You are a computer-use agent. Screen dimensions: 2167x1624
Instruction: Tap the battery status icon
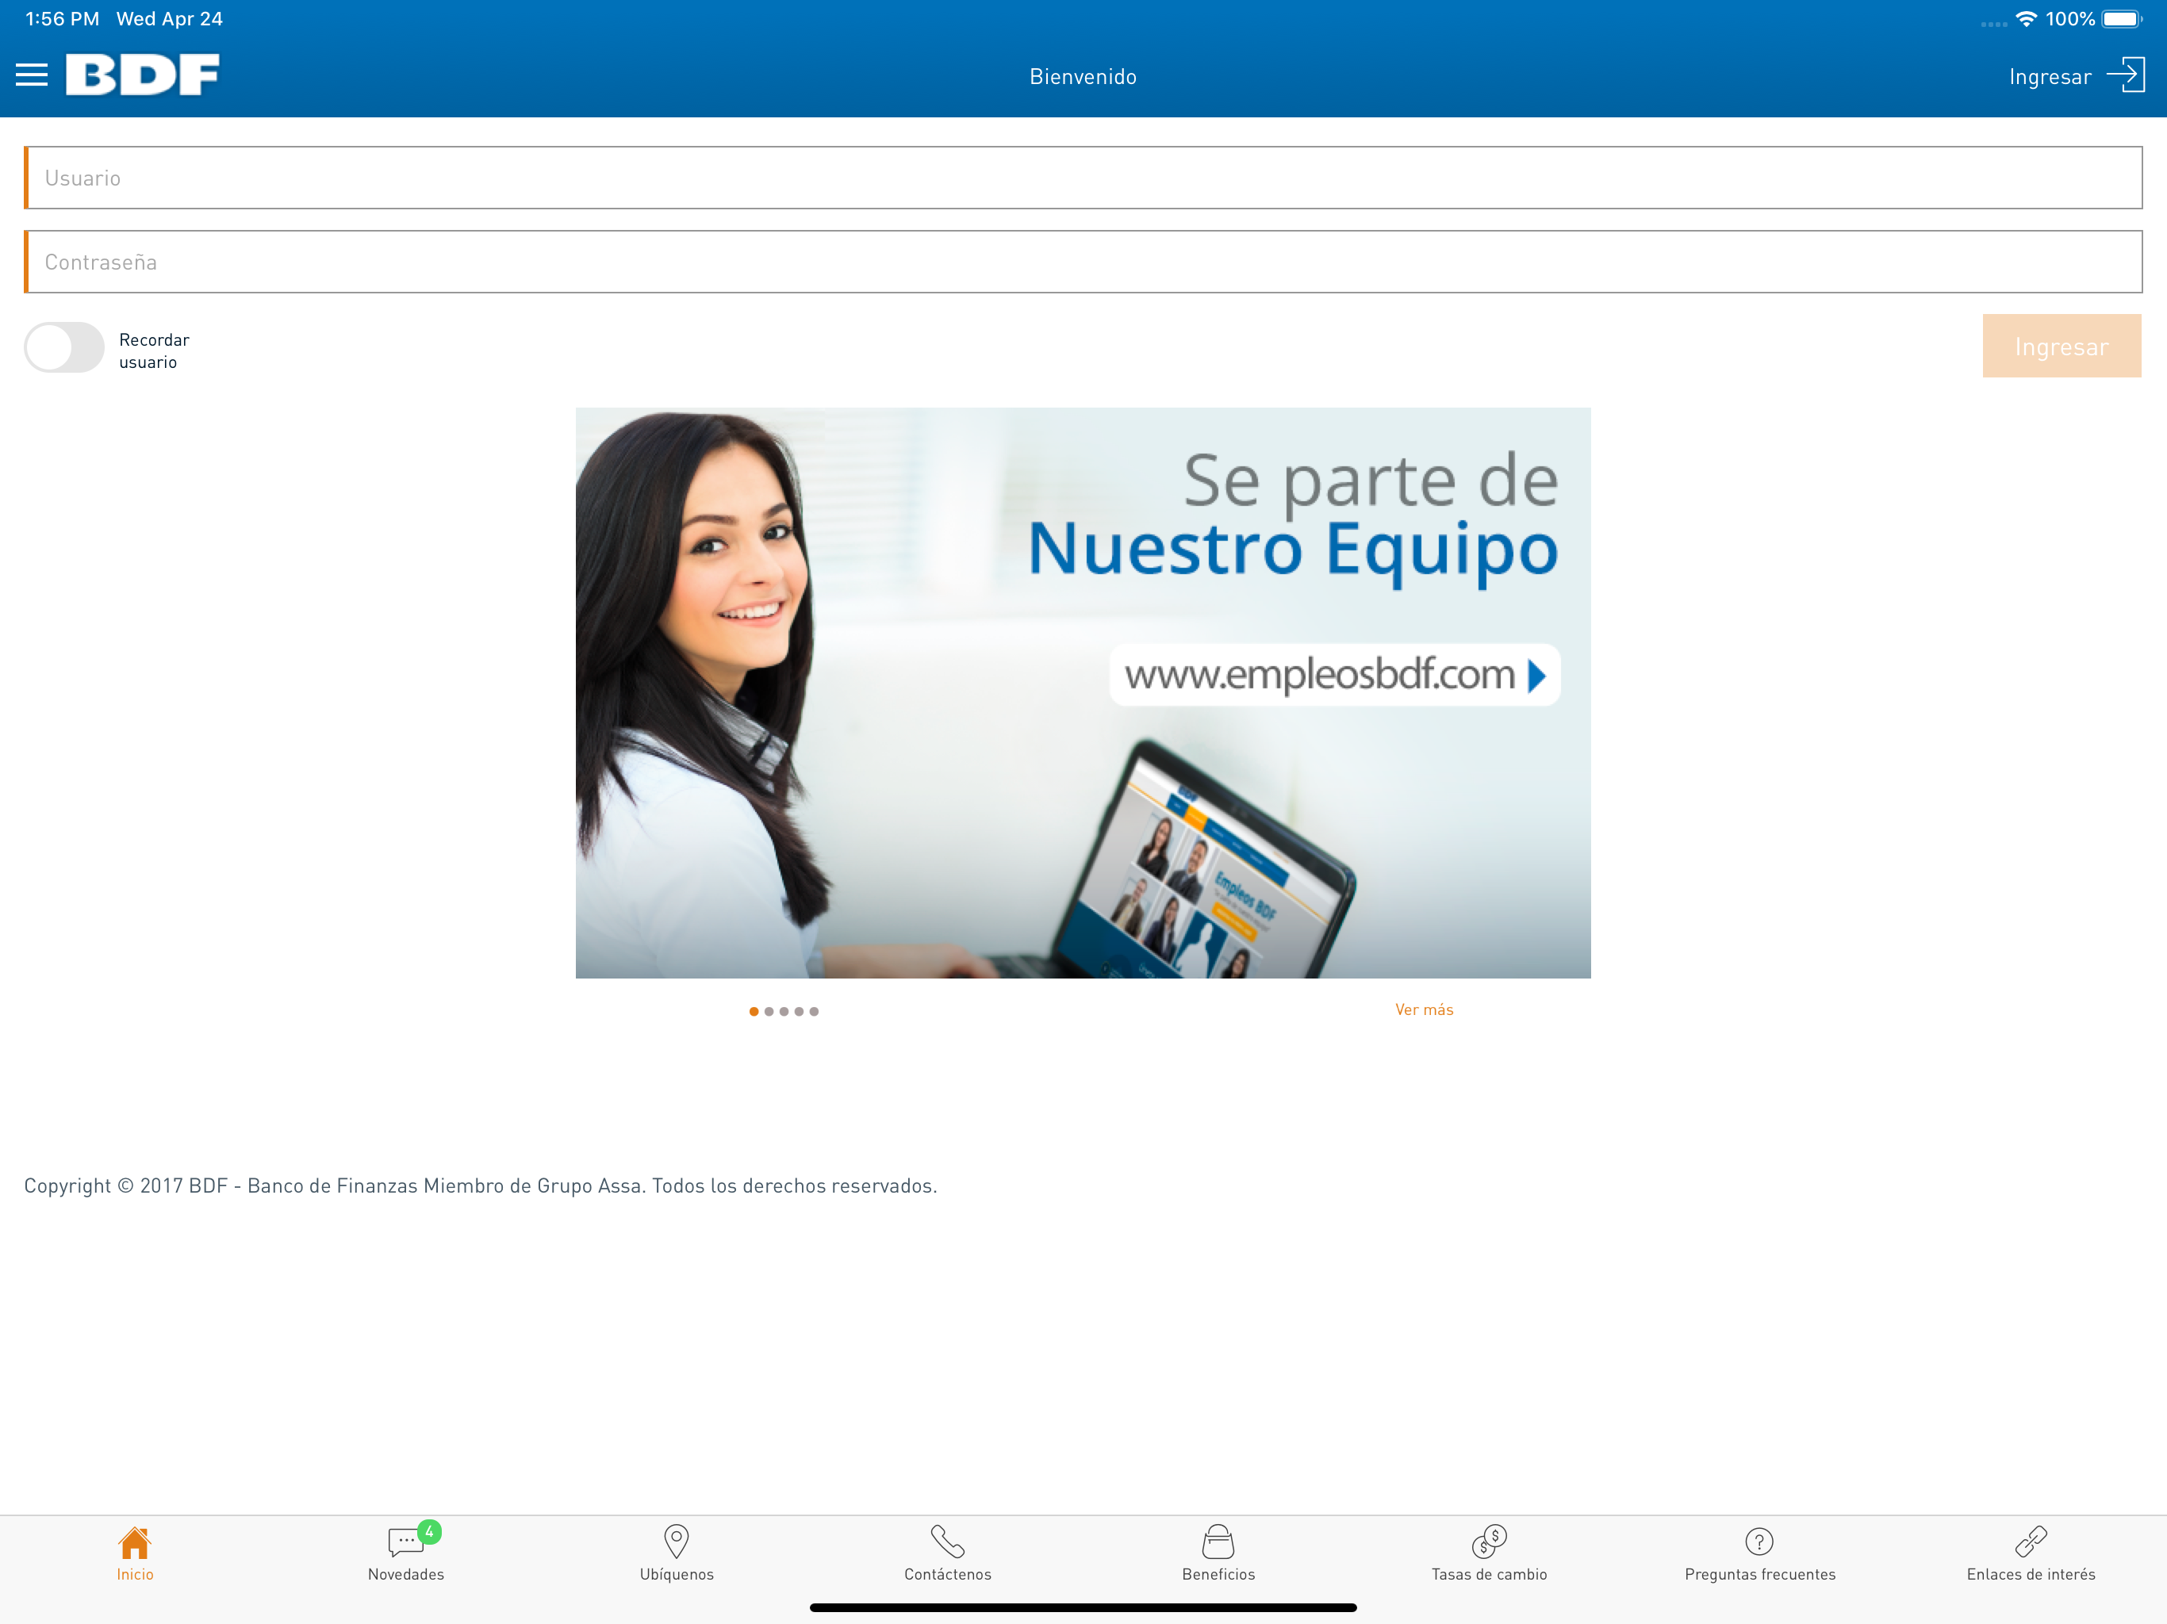click(2122, 18)
